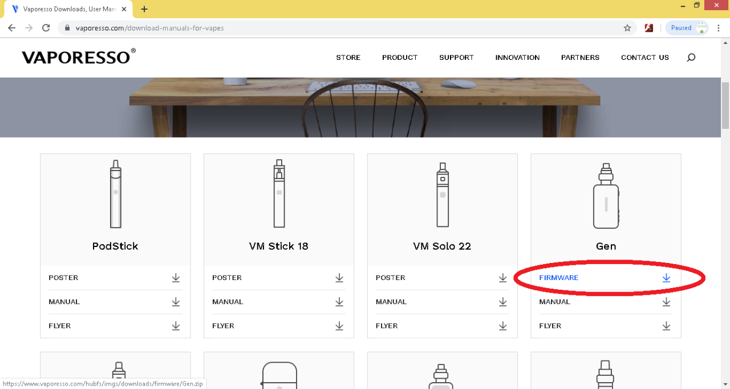This screenshot has height=389, width=730.
Task: Click the VM Stick 18 FLYER link text
Action: point(223,326)
